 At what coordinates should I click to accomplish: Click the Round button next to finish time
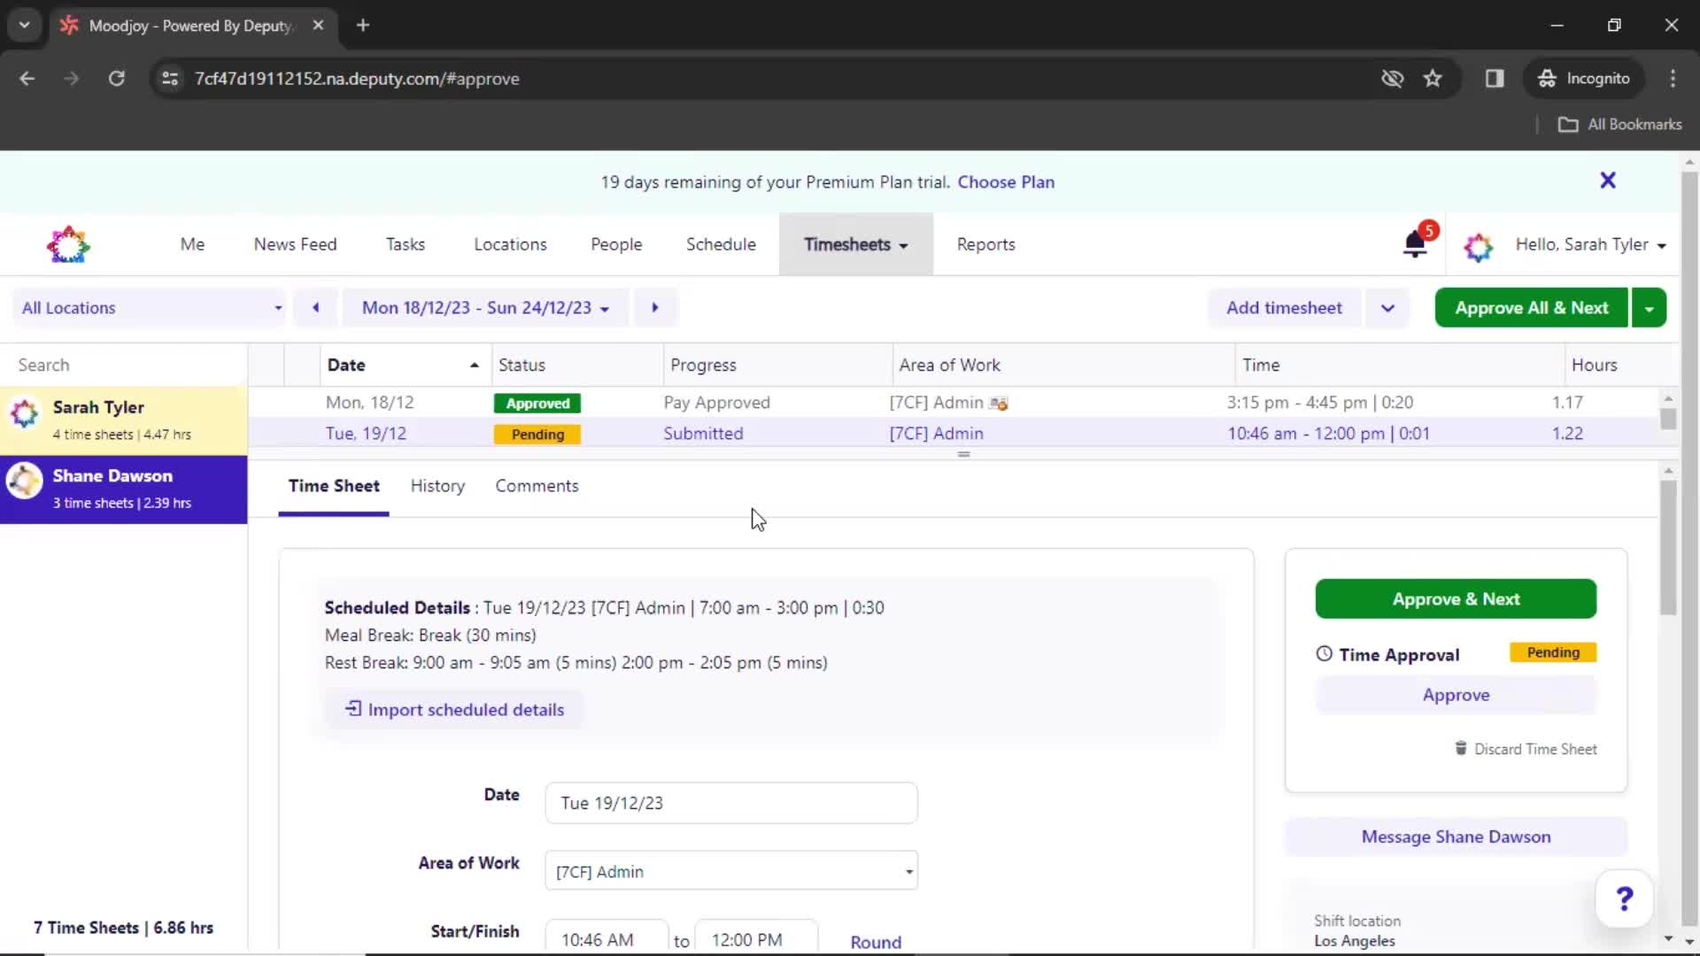click(876, 940)
